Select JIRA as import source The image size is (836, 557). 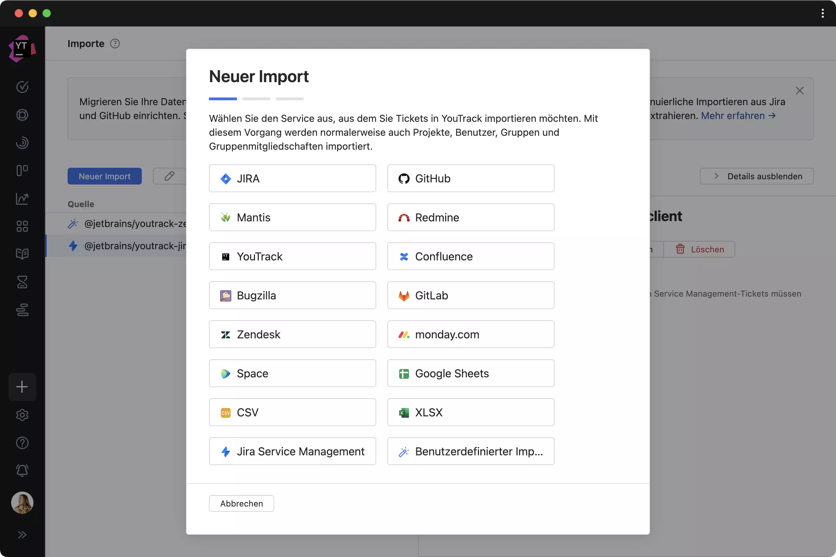[292, 178]
